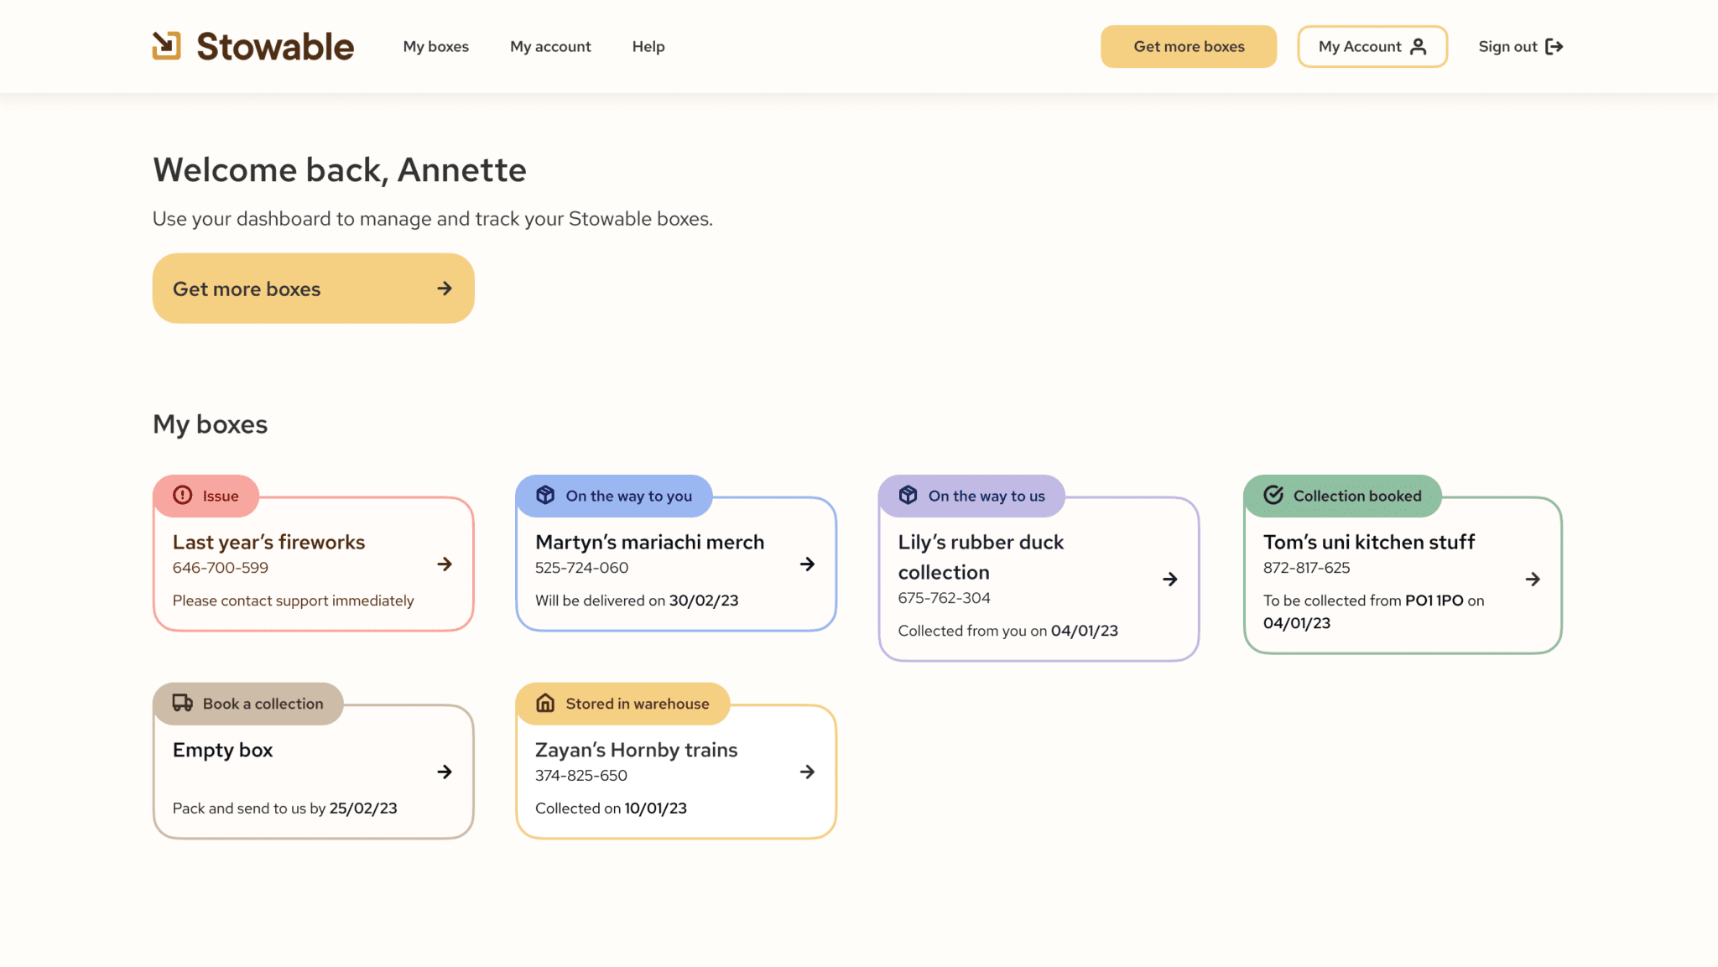Click 'Will be delivered on 30/02/23' text
1718x967 pixels.
pyautogui.click(x=637, y=600)
